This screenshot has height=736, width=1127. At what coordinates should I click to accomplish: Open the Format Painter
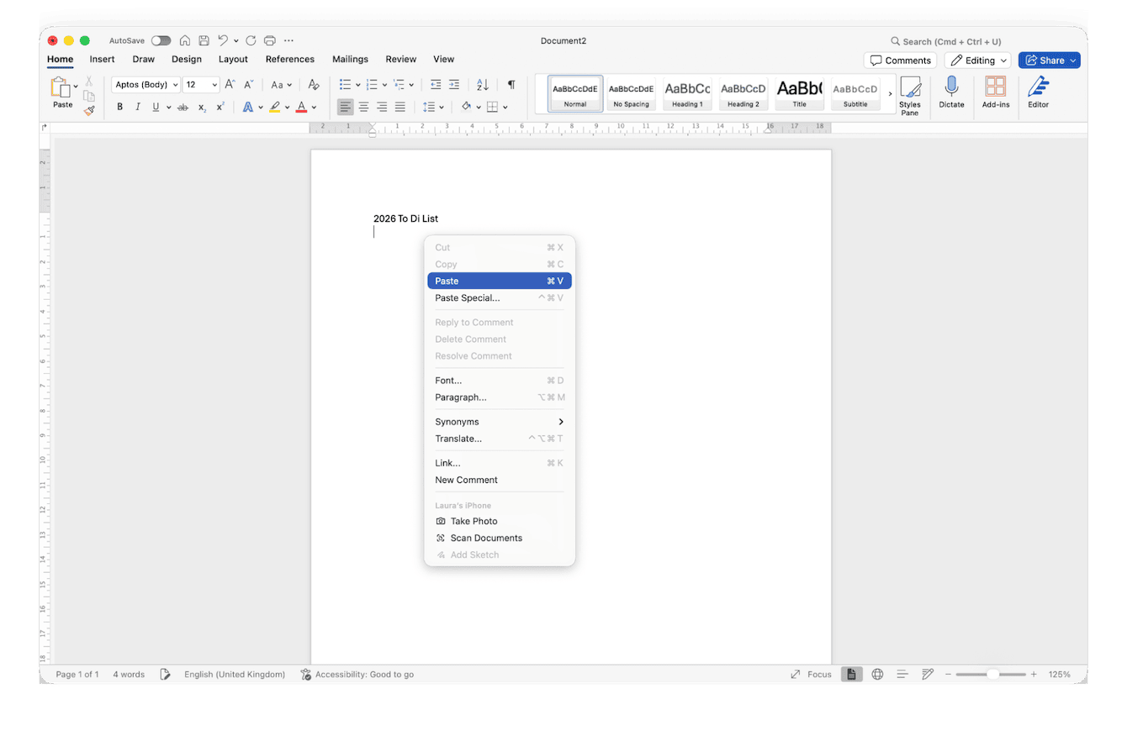88,111
